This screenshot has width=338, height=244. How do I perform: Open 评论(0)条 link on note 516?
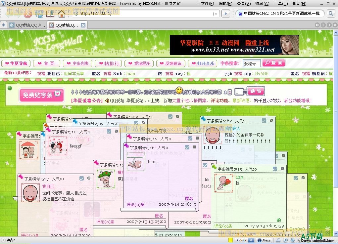(135, 204)
